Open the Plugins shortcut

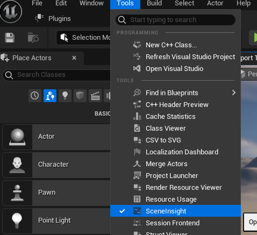pos(53,18)
